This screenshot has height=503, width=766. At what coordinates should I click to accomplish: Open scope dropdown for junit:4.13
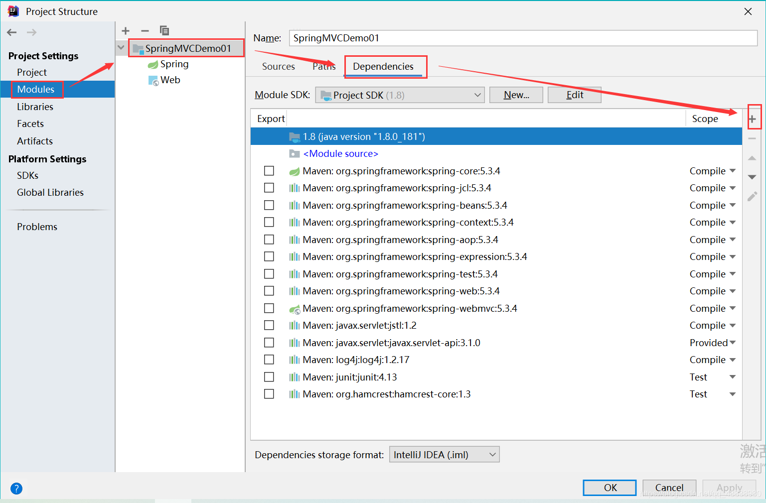733,377
